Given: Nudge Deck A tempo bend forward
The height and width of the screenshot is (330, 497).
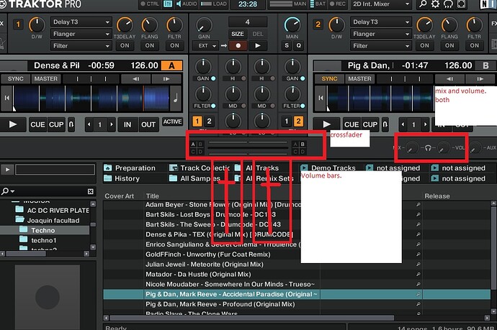Looking at the screenshot, I should pos(166,79).
